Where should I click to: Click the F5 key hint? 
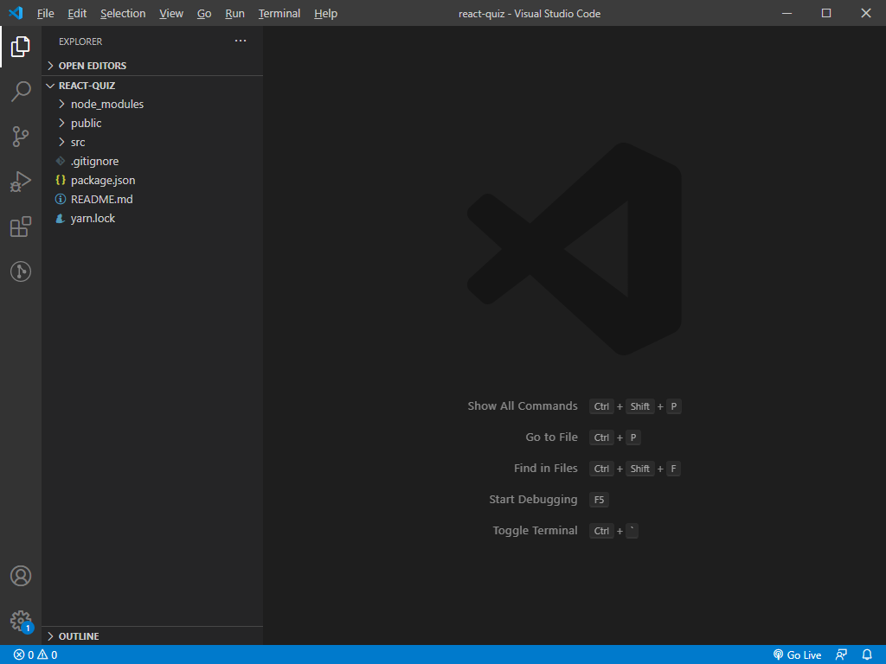coord(599,500)
